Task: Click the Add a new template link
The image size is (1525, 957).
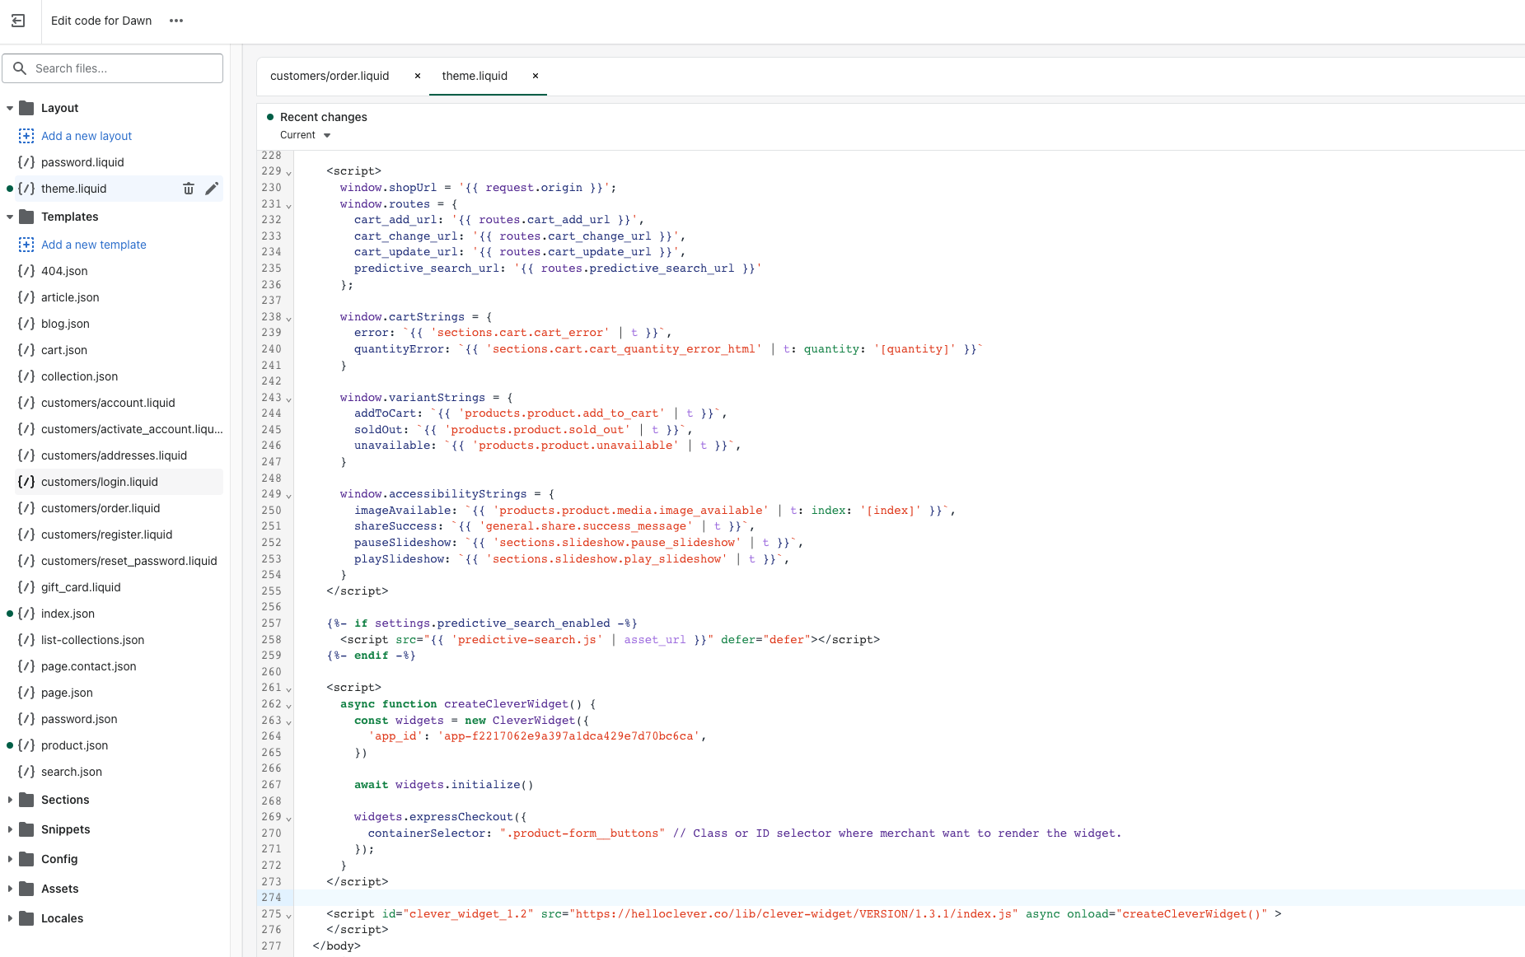Action: 94,245
